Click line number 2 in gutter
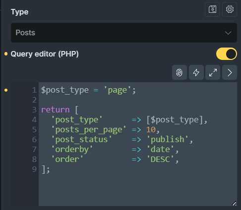 (x=34, y=100)
